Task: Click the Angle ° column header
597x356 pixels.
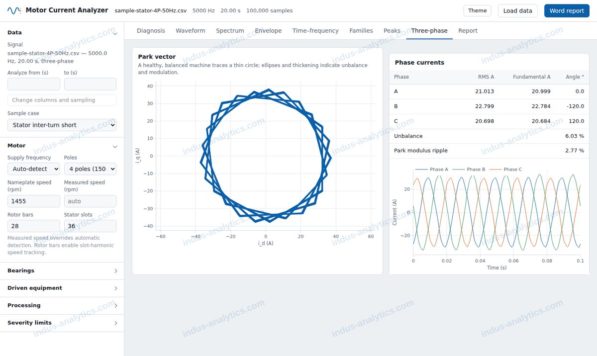Action: 575,77
